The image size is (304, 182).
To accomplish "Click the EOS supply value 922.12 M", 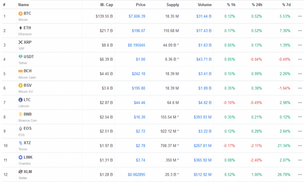I will [170, 131].
